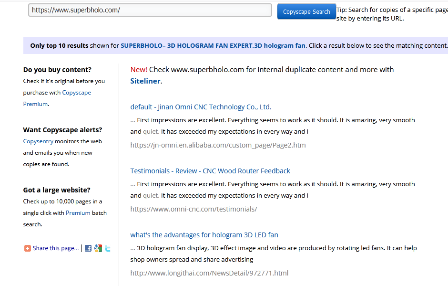Screen dimensions: 448x286
Task: Open the Jinan Omni CNC Technology result
Action: coord(201,107)
